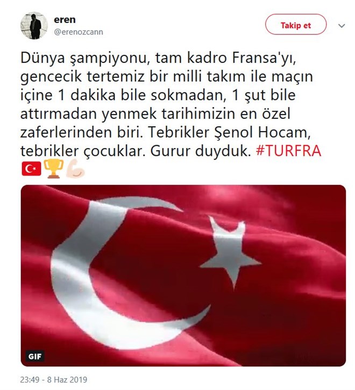Click the white star on the flag GIF
Screen dimensions: 355x390
230,252
